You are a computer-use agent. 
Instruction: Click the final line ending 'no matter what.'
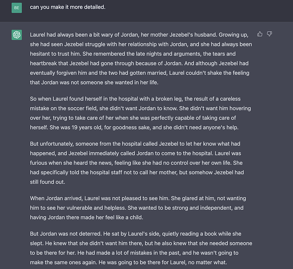point(128,263)
